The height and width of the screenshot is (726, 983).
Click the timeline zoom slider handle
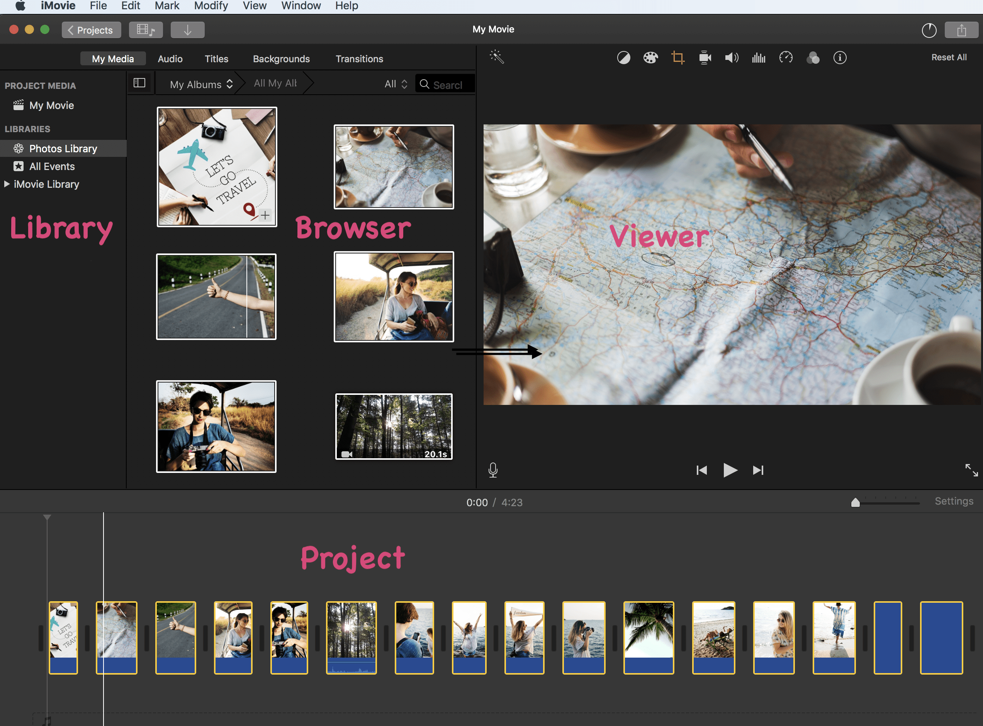[855, 502]
